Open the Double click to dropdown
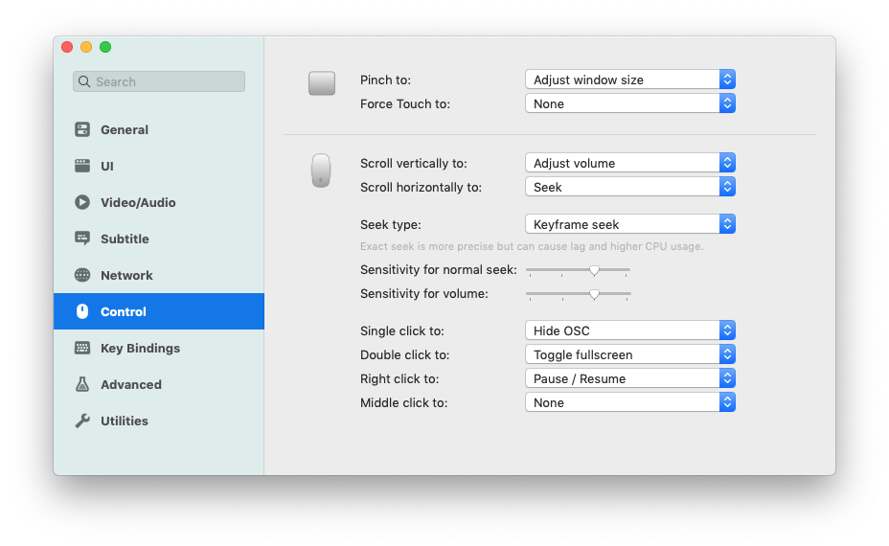The width and height of the screenshot is (889, 546). 630,354
